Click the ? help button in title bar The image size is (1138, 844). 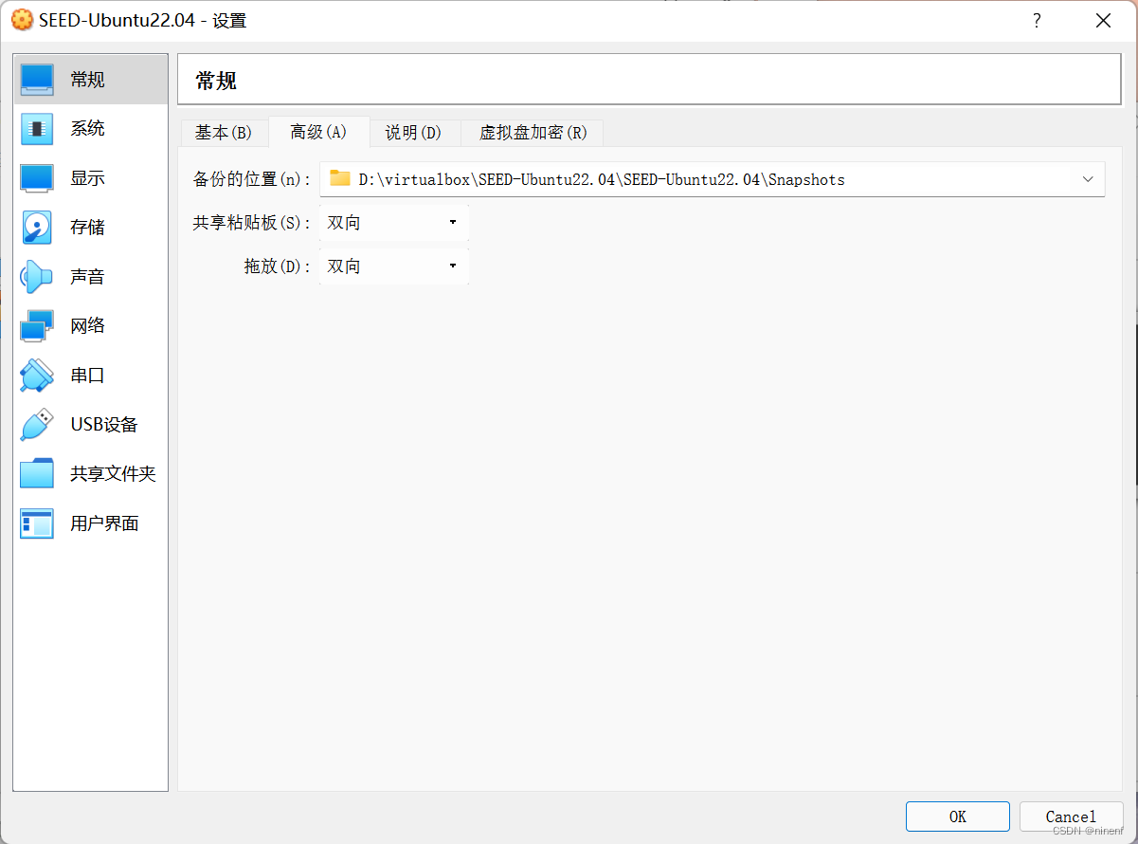[1037, 20]
